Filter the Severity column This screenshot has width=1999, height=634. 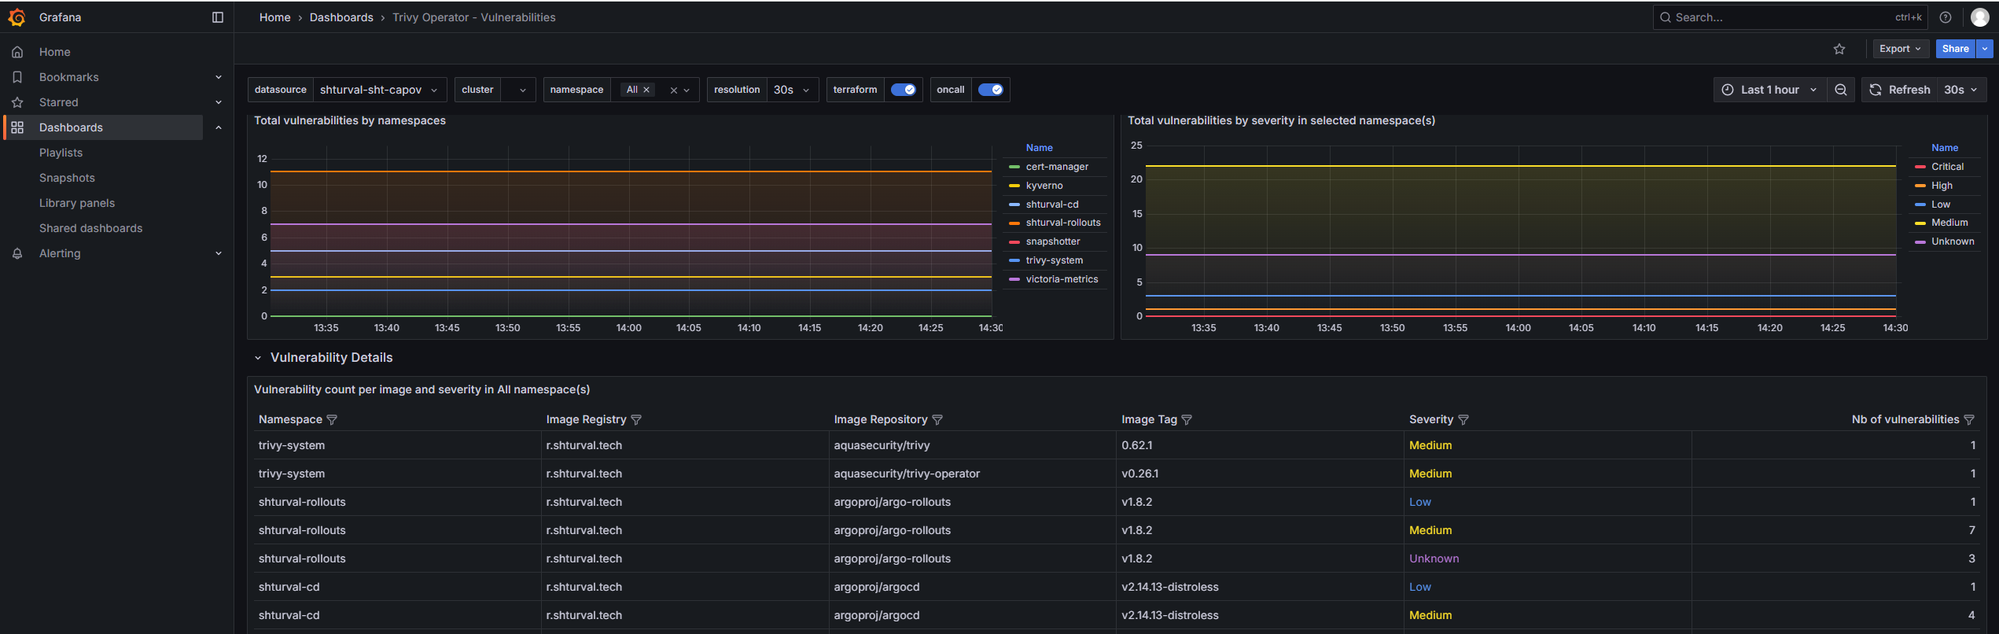pos(1463,420)
